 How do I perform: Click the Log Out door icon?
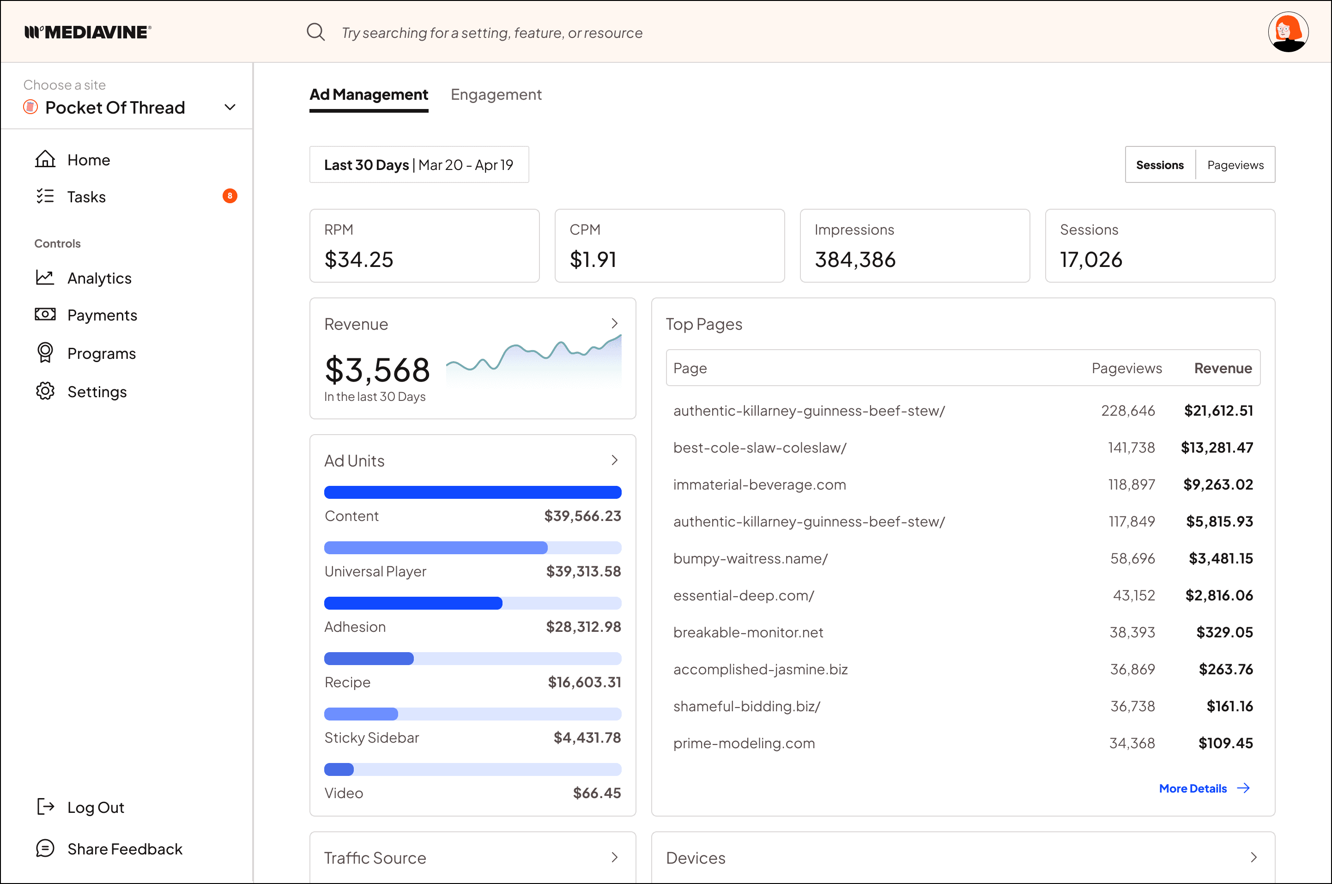[45, 807]
